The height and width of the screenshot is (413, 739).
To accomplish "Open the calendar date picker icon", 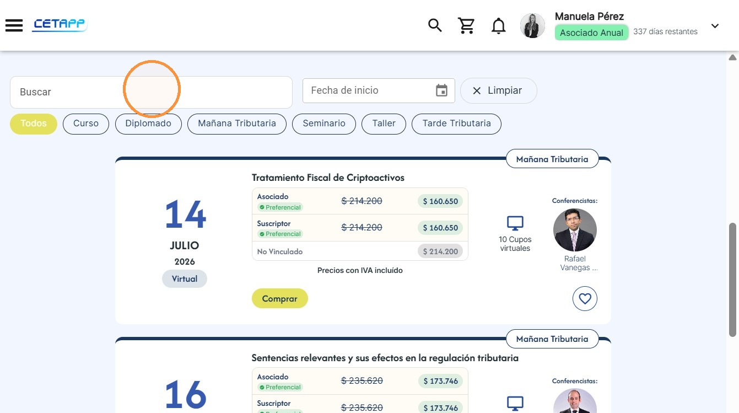I will (441, 90).
